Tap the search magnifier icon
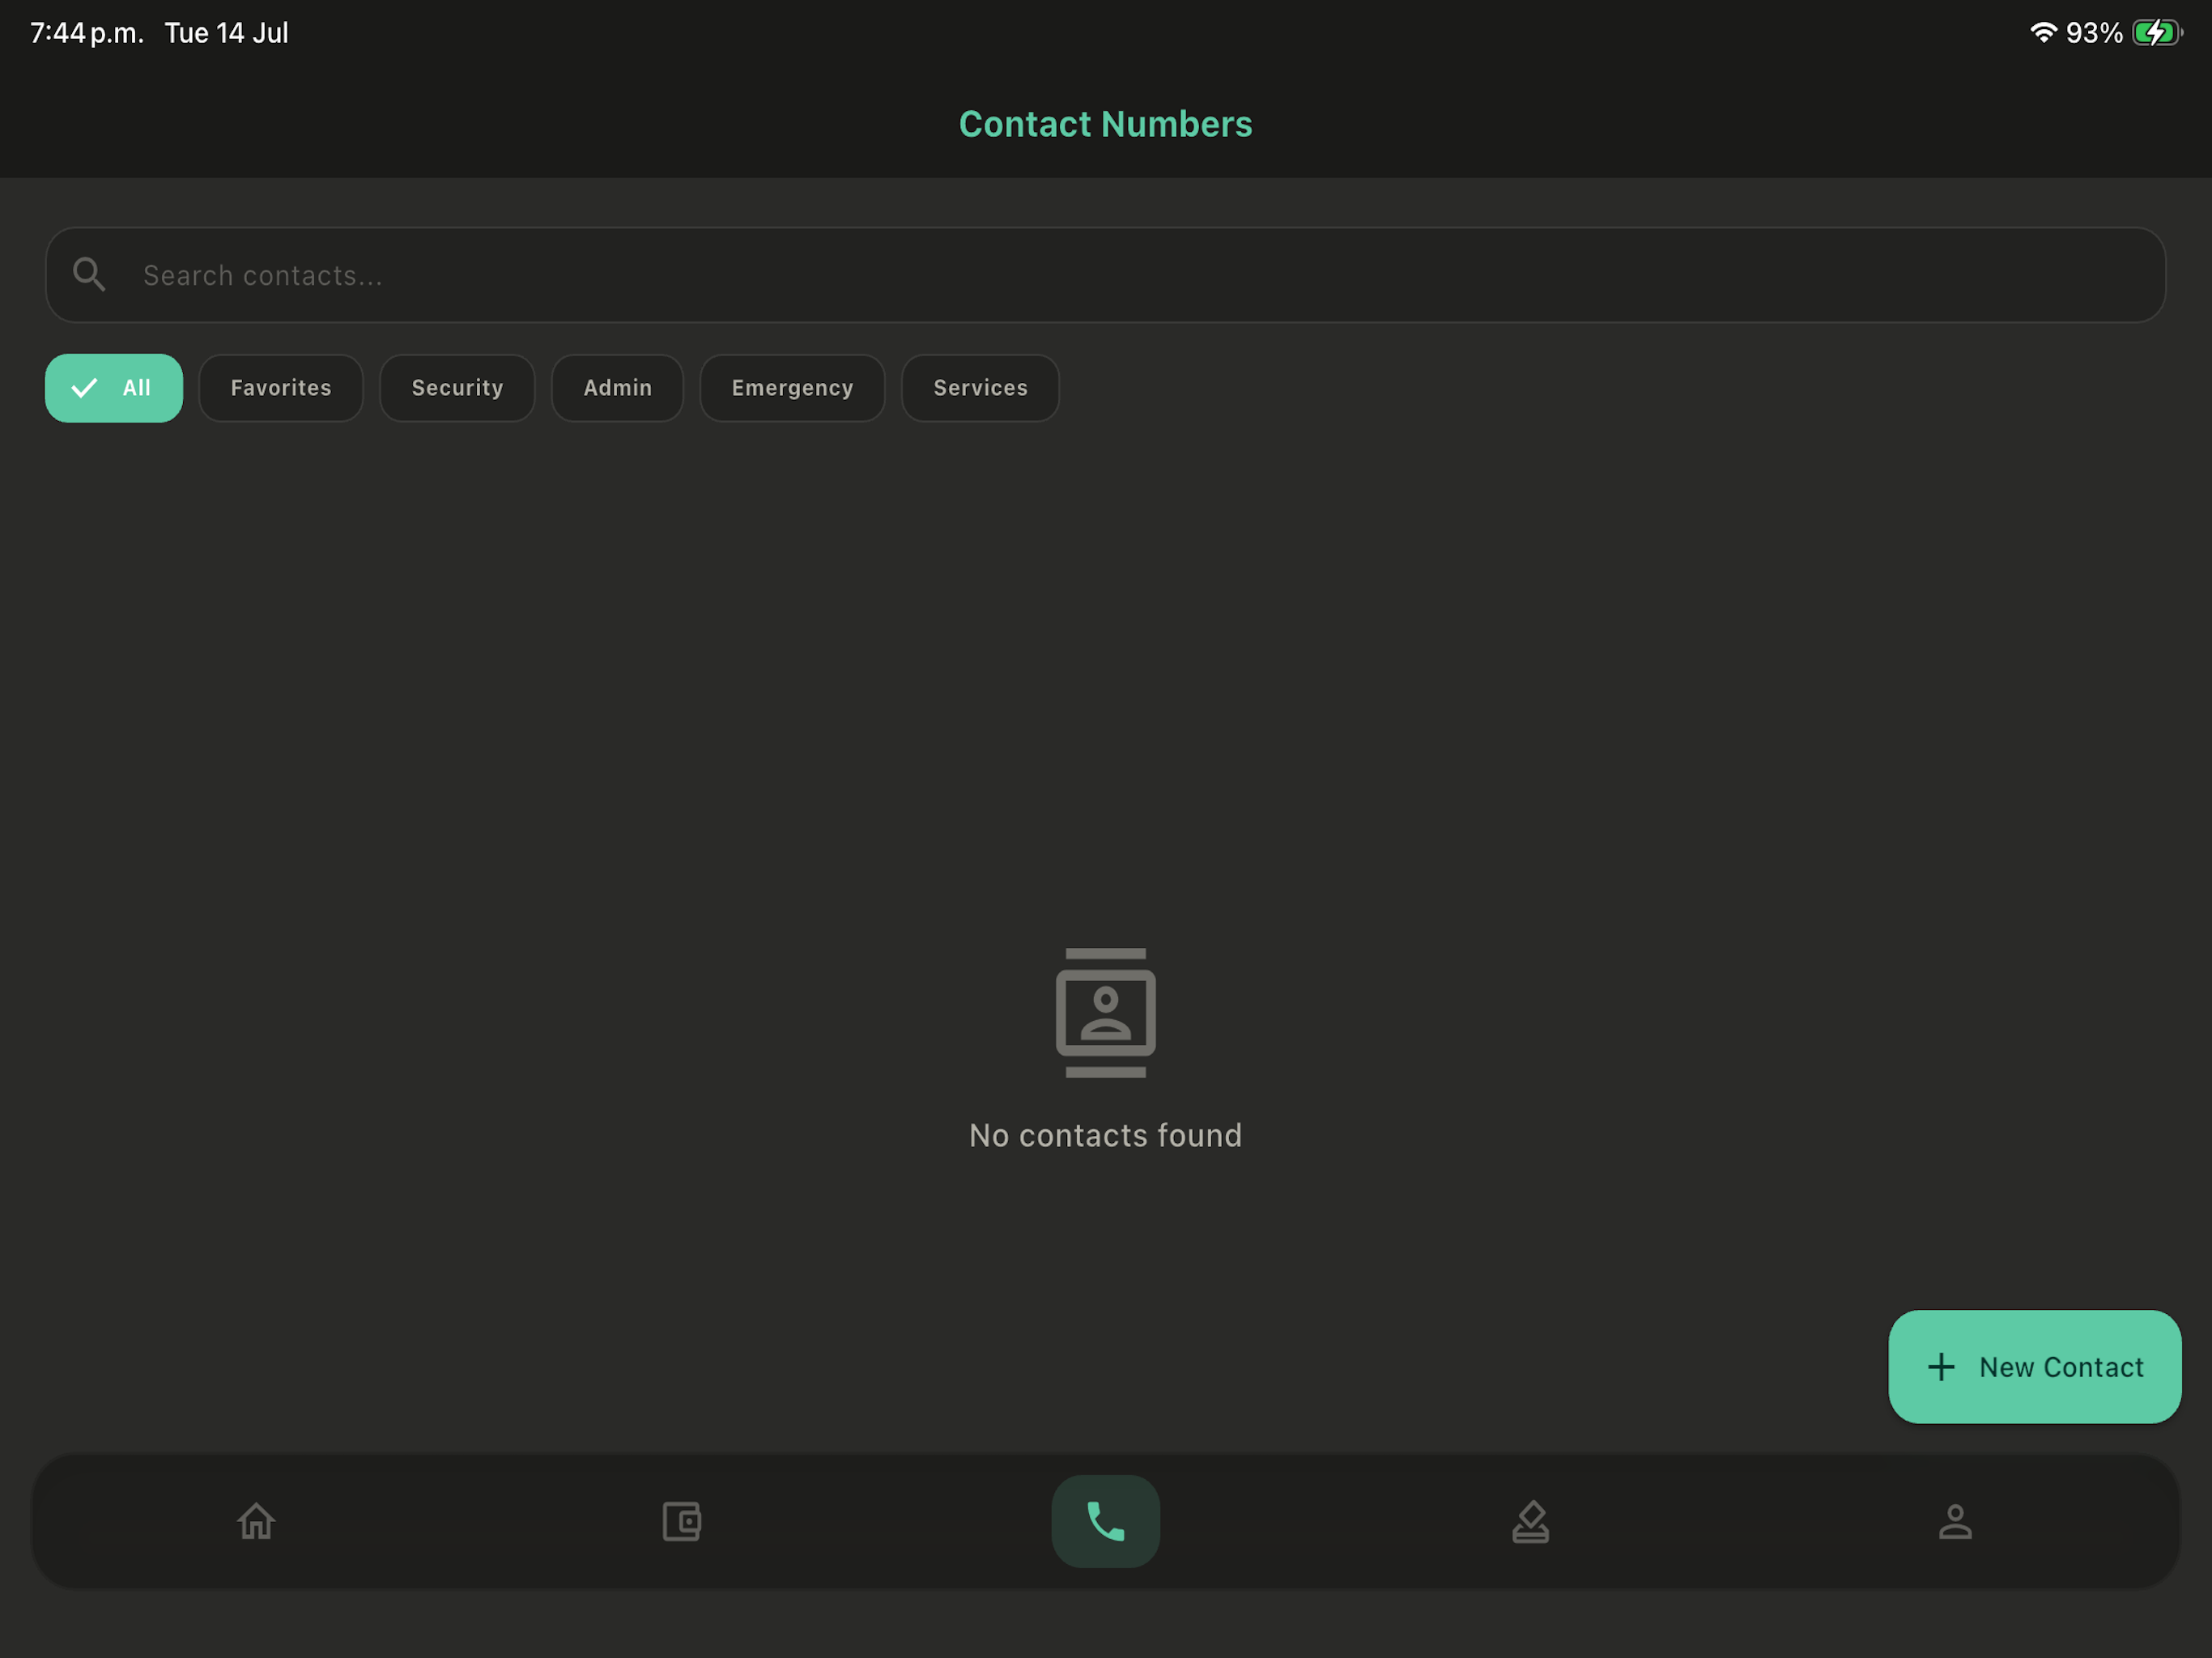 click(x=90, y=274)
